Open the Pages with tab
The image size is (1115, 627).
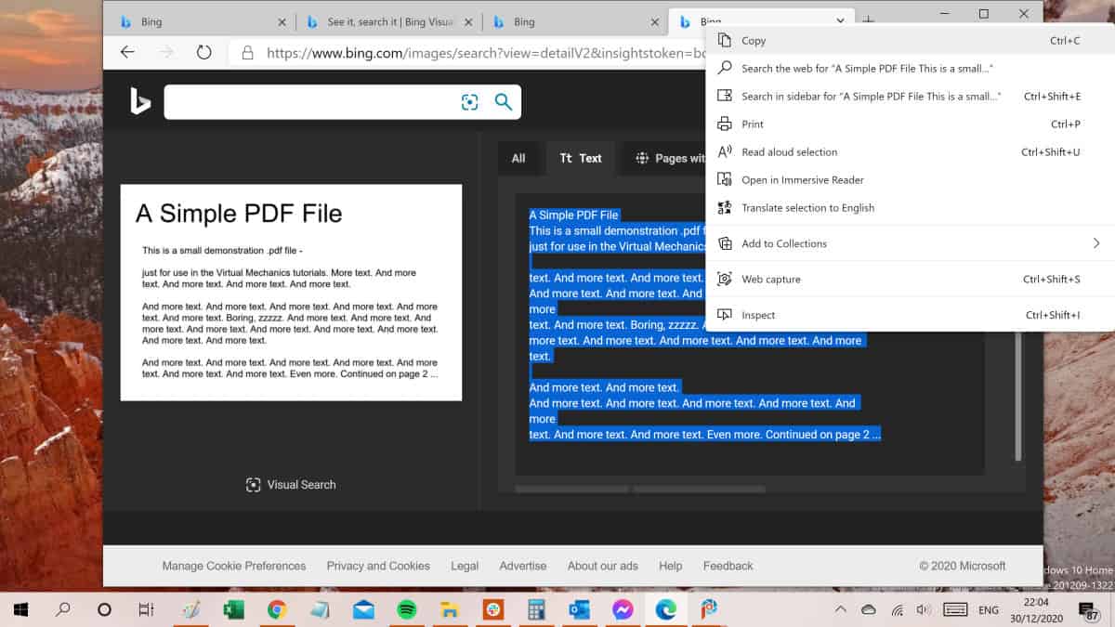pos(669,158)
